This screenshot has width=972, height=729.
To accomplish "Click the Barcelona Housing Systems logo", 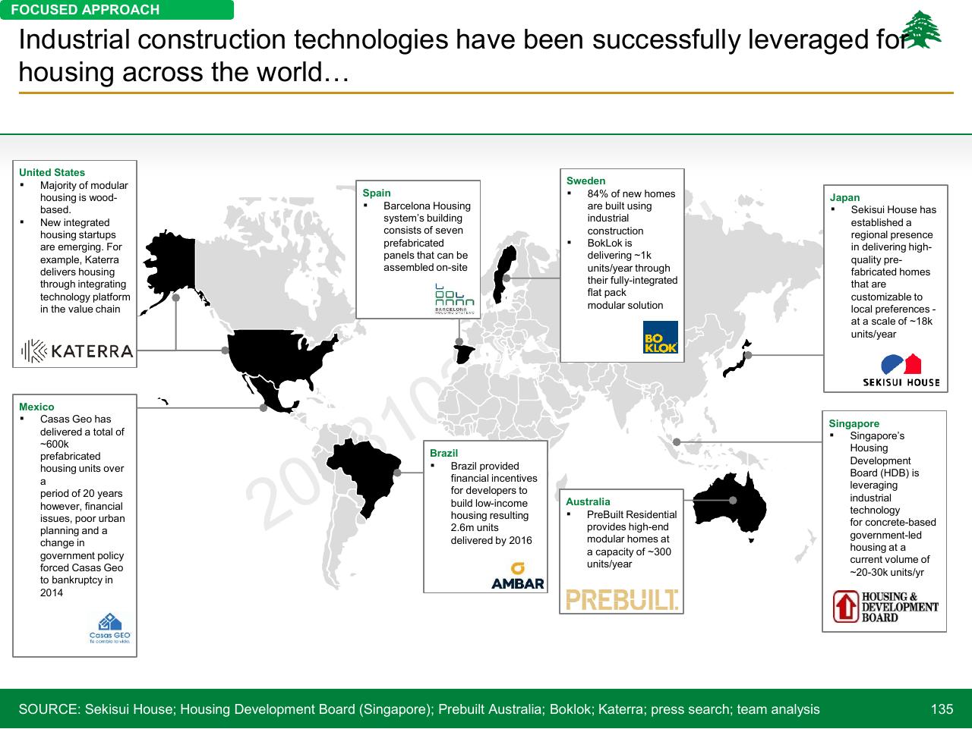I will click(x=454, y=298).
